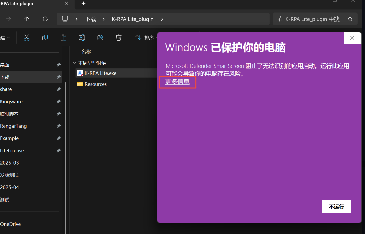Viewport: 365px width, 234px height.
Task: Click the Paste clipboard icon
Action: 63,38
